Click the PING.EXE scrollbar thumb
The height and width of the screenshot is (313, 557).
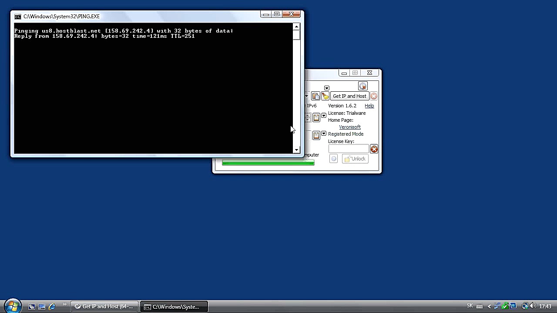(296, 35)
